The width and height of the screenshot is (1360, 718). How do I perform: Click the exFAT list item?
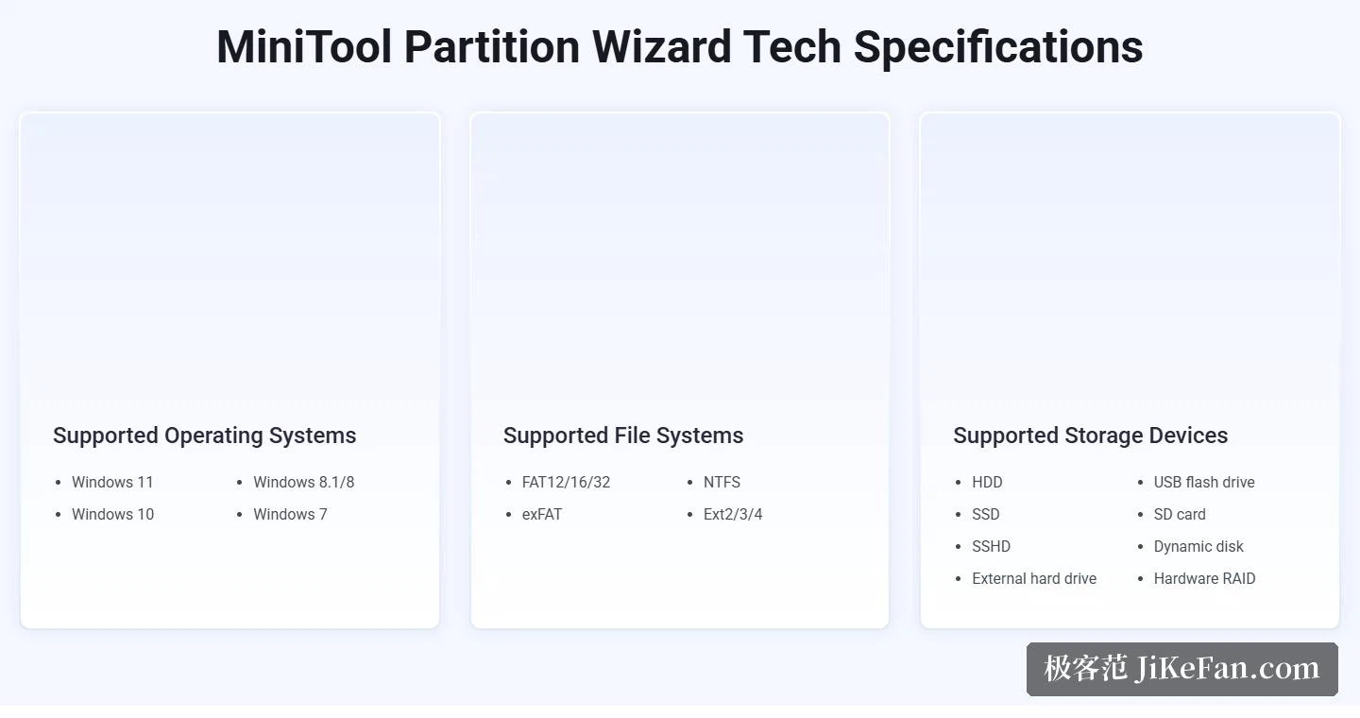click(542, 514)
